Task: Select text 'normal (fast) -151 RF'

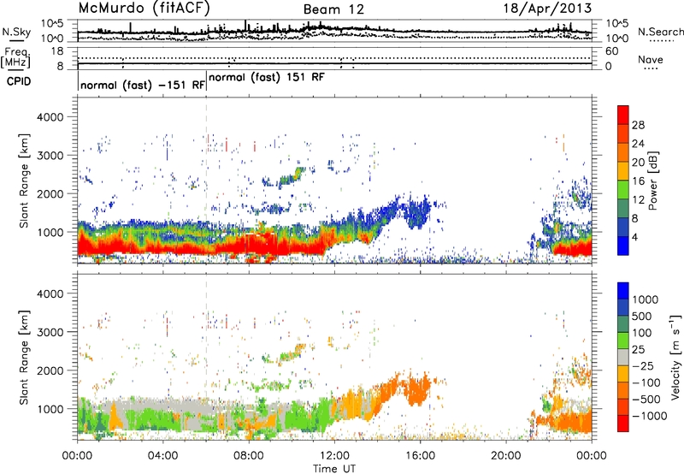Action: click(x=143, y=85)
